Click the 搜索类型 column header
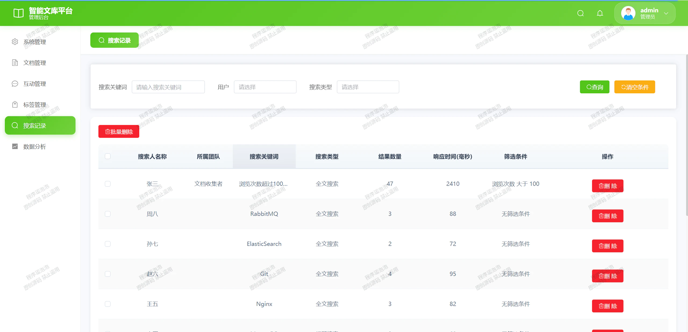688x332 pixels. 327,157
